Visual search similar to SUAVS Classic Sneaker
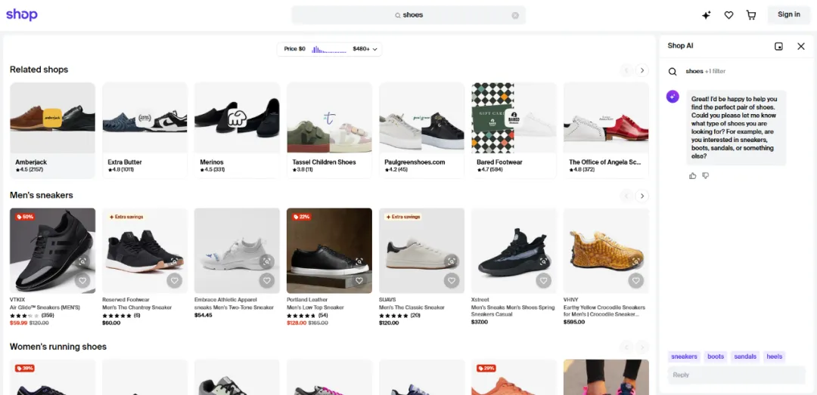 tap(451, 262)
